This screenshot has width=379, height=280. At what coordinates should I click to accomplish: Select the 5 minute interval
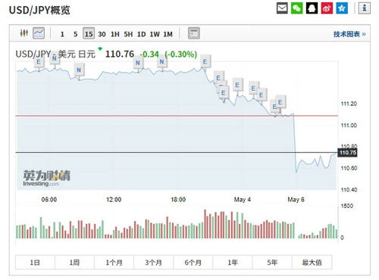click(75, 34)
